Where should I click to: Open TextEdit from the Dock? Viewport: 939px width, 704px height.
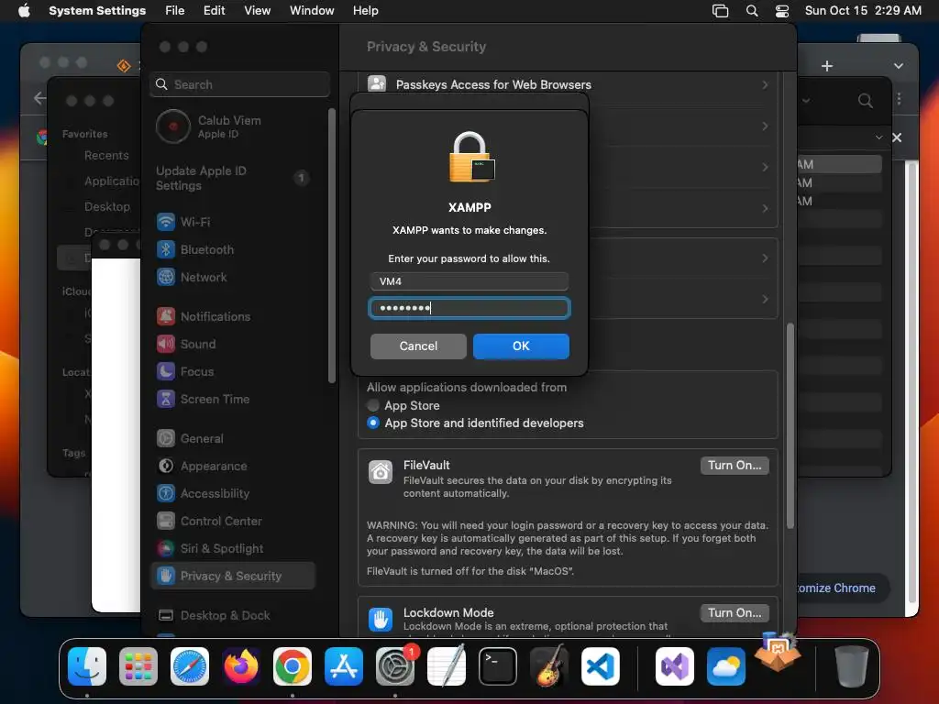447,665
